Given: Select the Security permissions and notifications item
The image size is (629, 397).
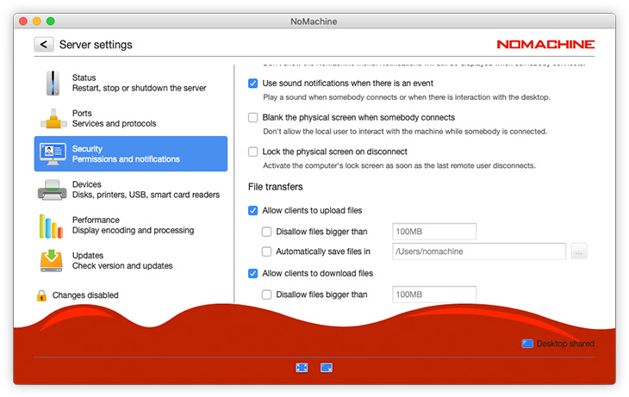Looking at the screenshot, I should [x=130, y=154].
